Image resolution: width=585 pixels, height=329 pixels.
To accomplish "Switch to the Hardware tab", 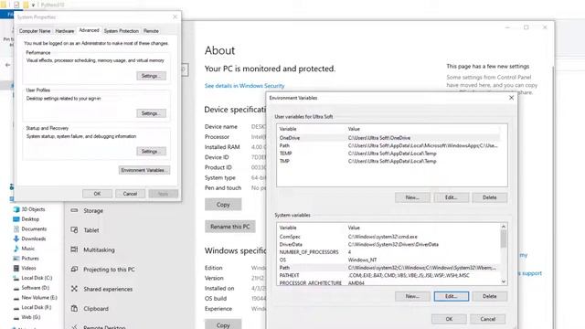I will [65, 31].
